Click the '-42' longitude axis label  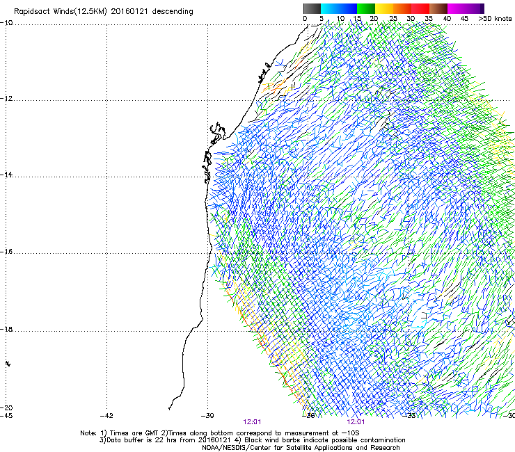coord(106,416)
